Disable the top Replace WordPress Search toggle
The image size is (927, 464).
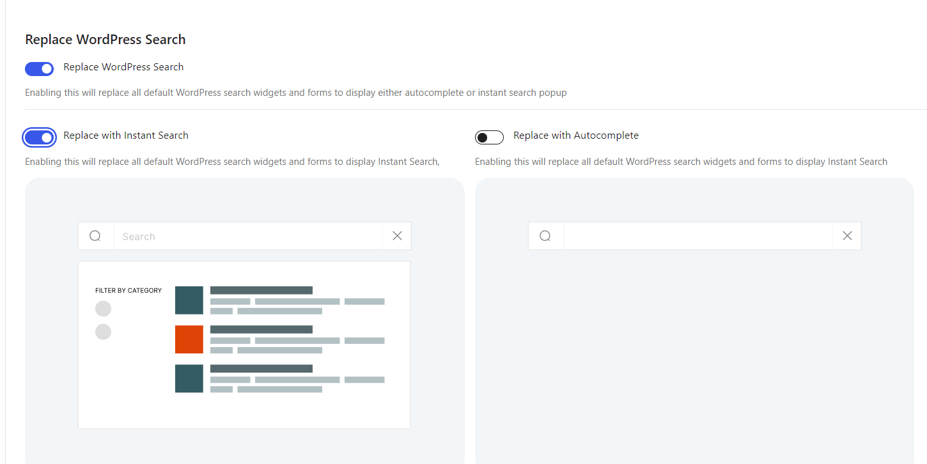[39, 68]
